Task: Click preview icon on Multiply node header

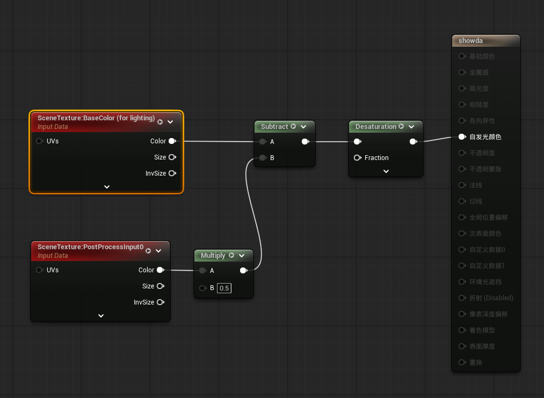Action: (x=231, y=255)
